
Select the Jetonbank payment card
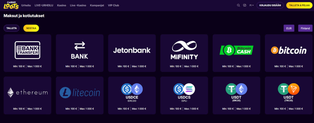[x=132, y=53]
